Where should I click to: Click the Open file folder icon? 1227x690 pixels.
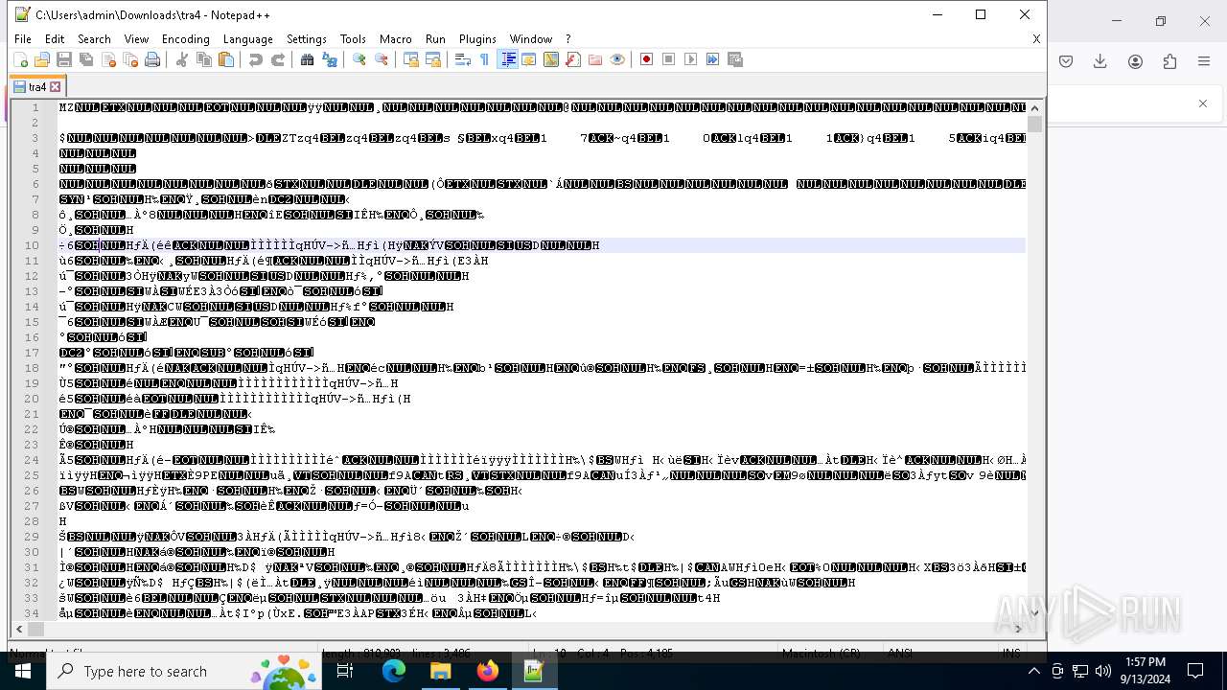[x=42, y=59]
